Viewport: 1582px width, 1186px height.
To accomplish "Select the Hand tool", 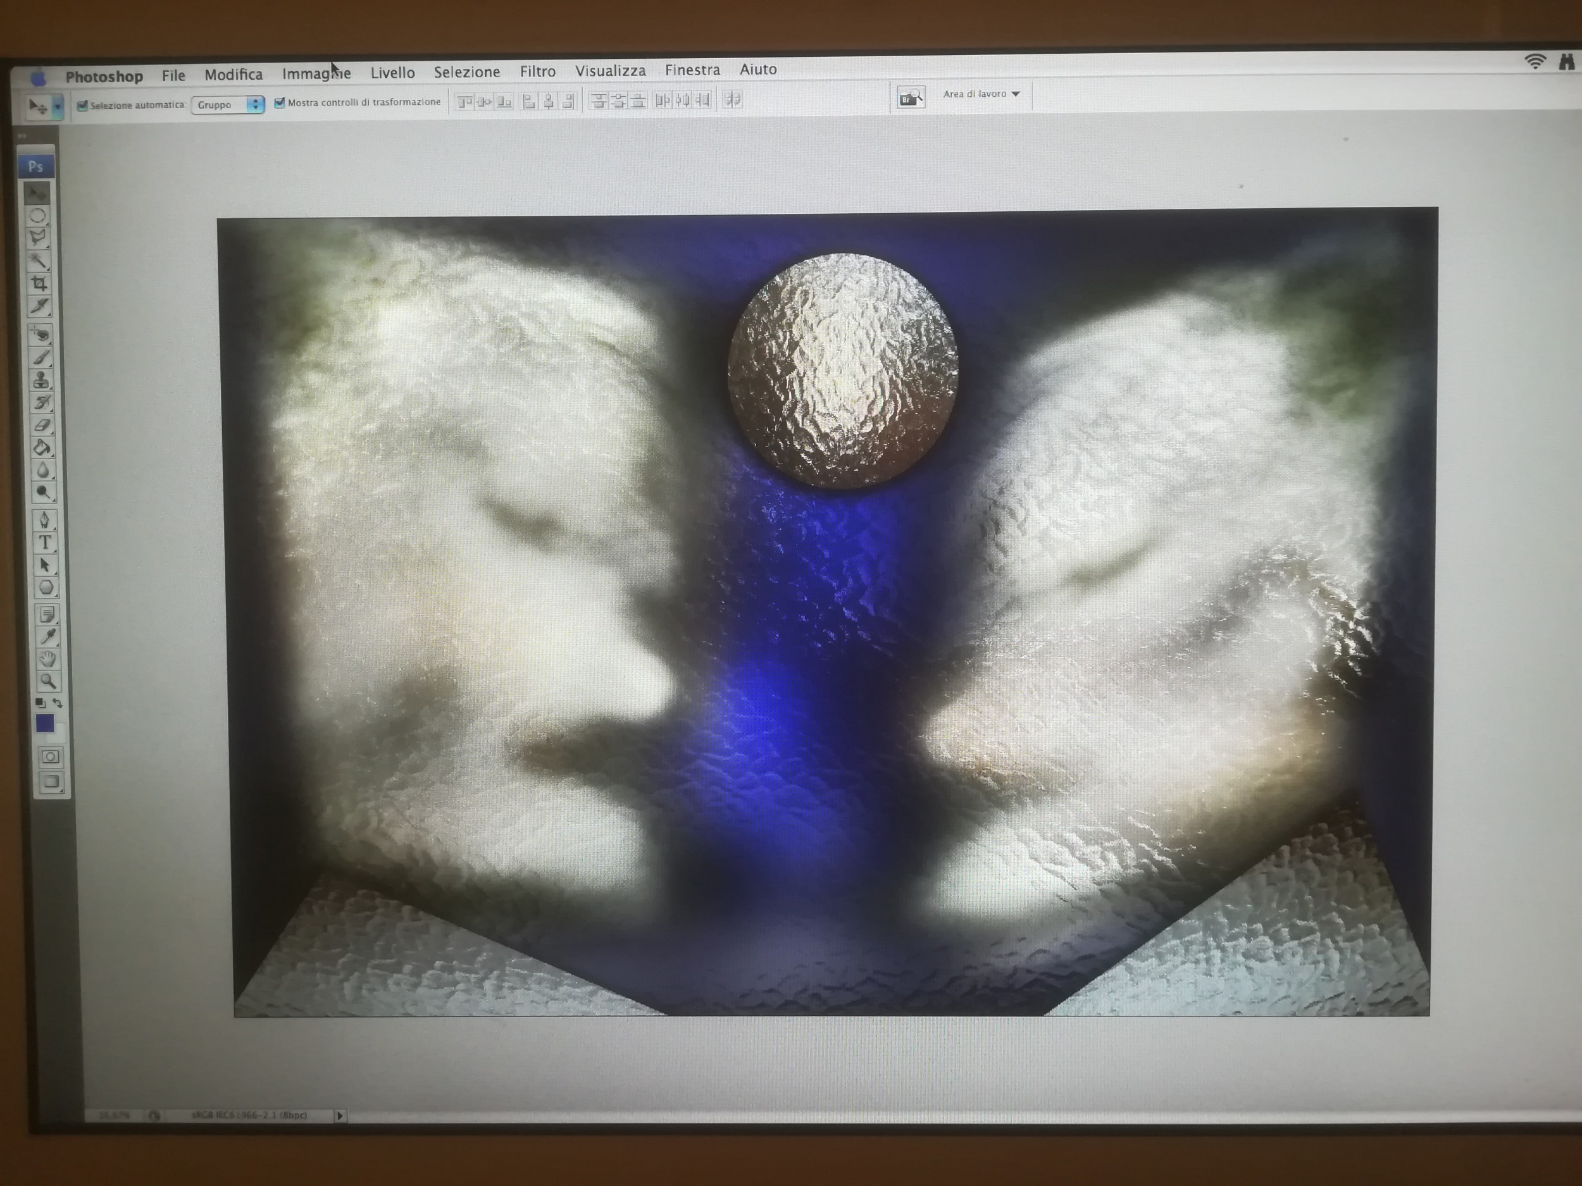I will pos(47,658).
